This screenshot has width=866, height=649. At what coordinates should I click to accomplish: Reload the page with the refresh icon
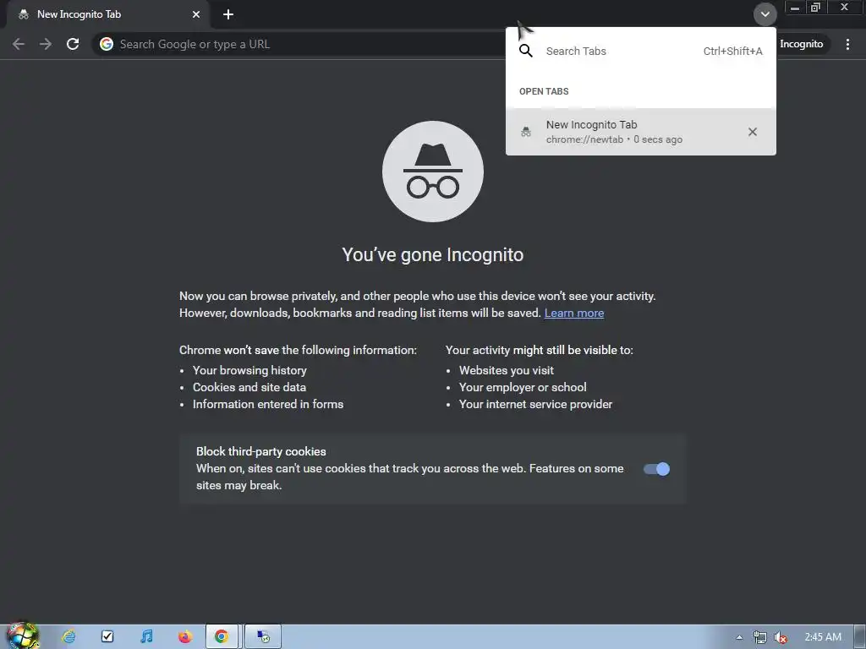click(73, 44)
